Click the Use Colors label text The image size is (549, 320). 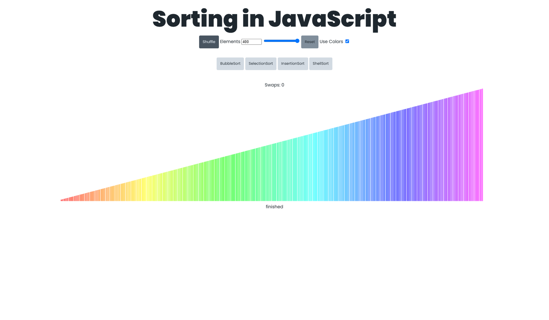331,42
